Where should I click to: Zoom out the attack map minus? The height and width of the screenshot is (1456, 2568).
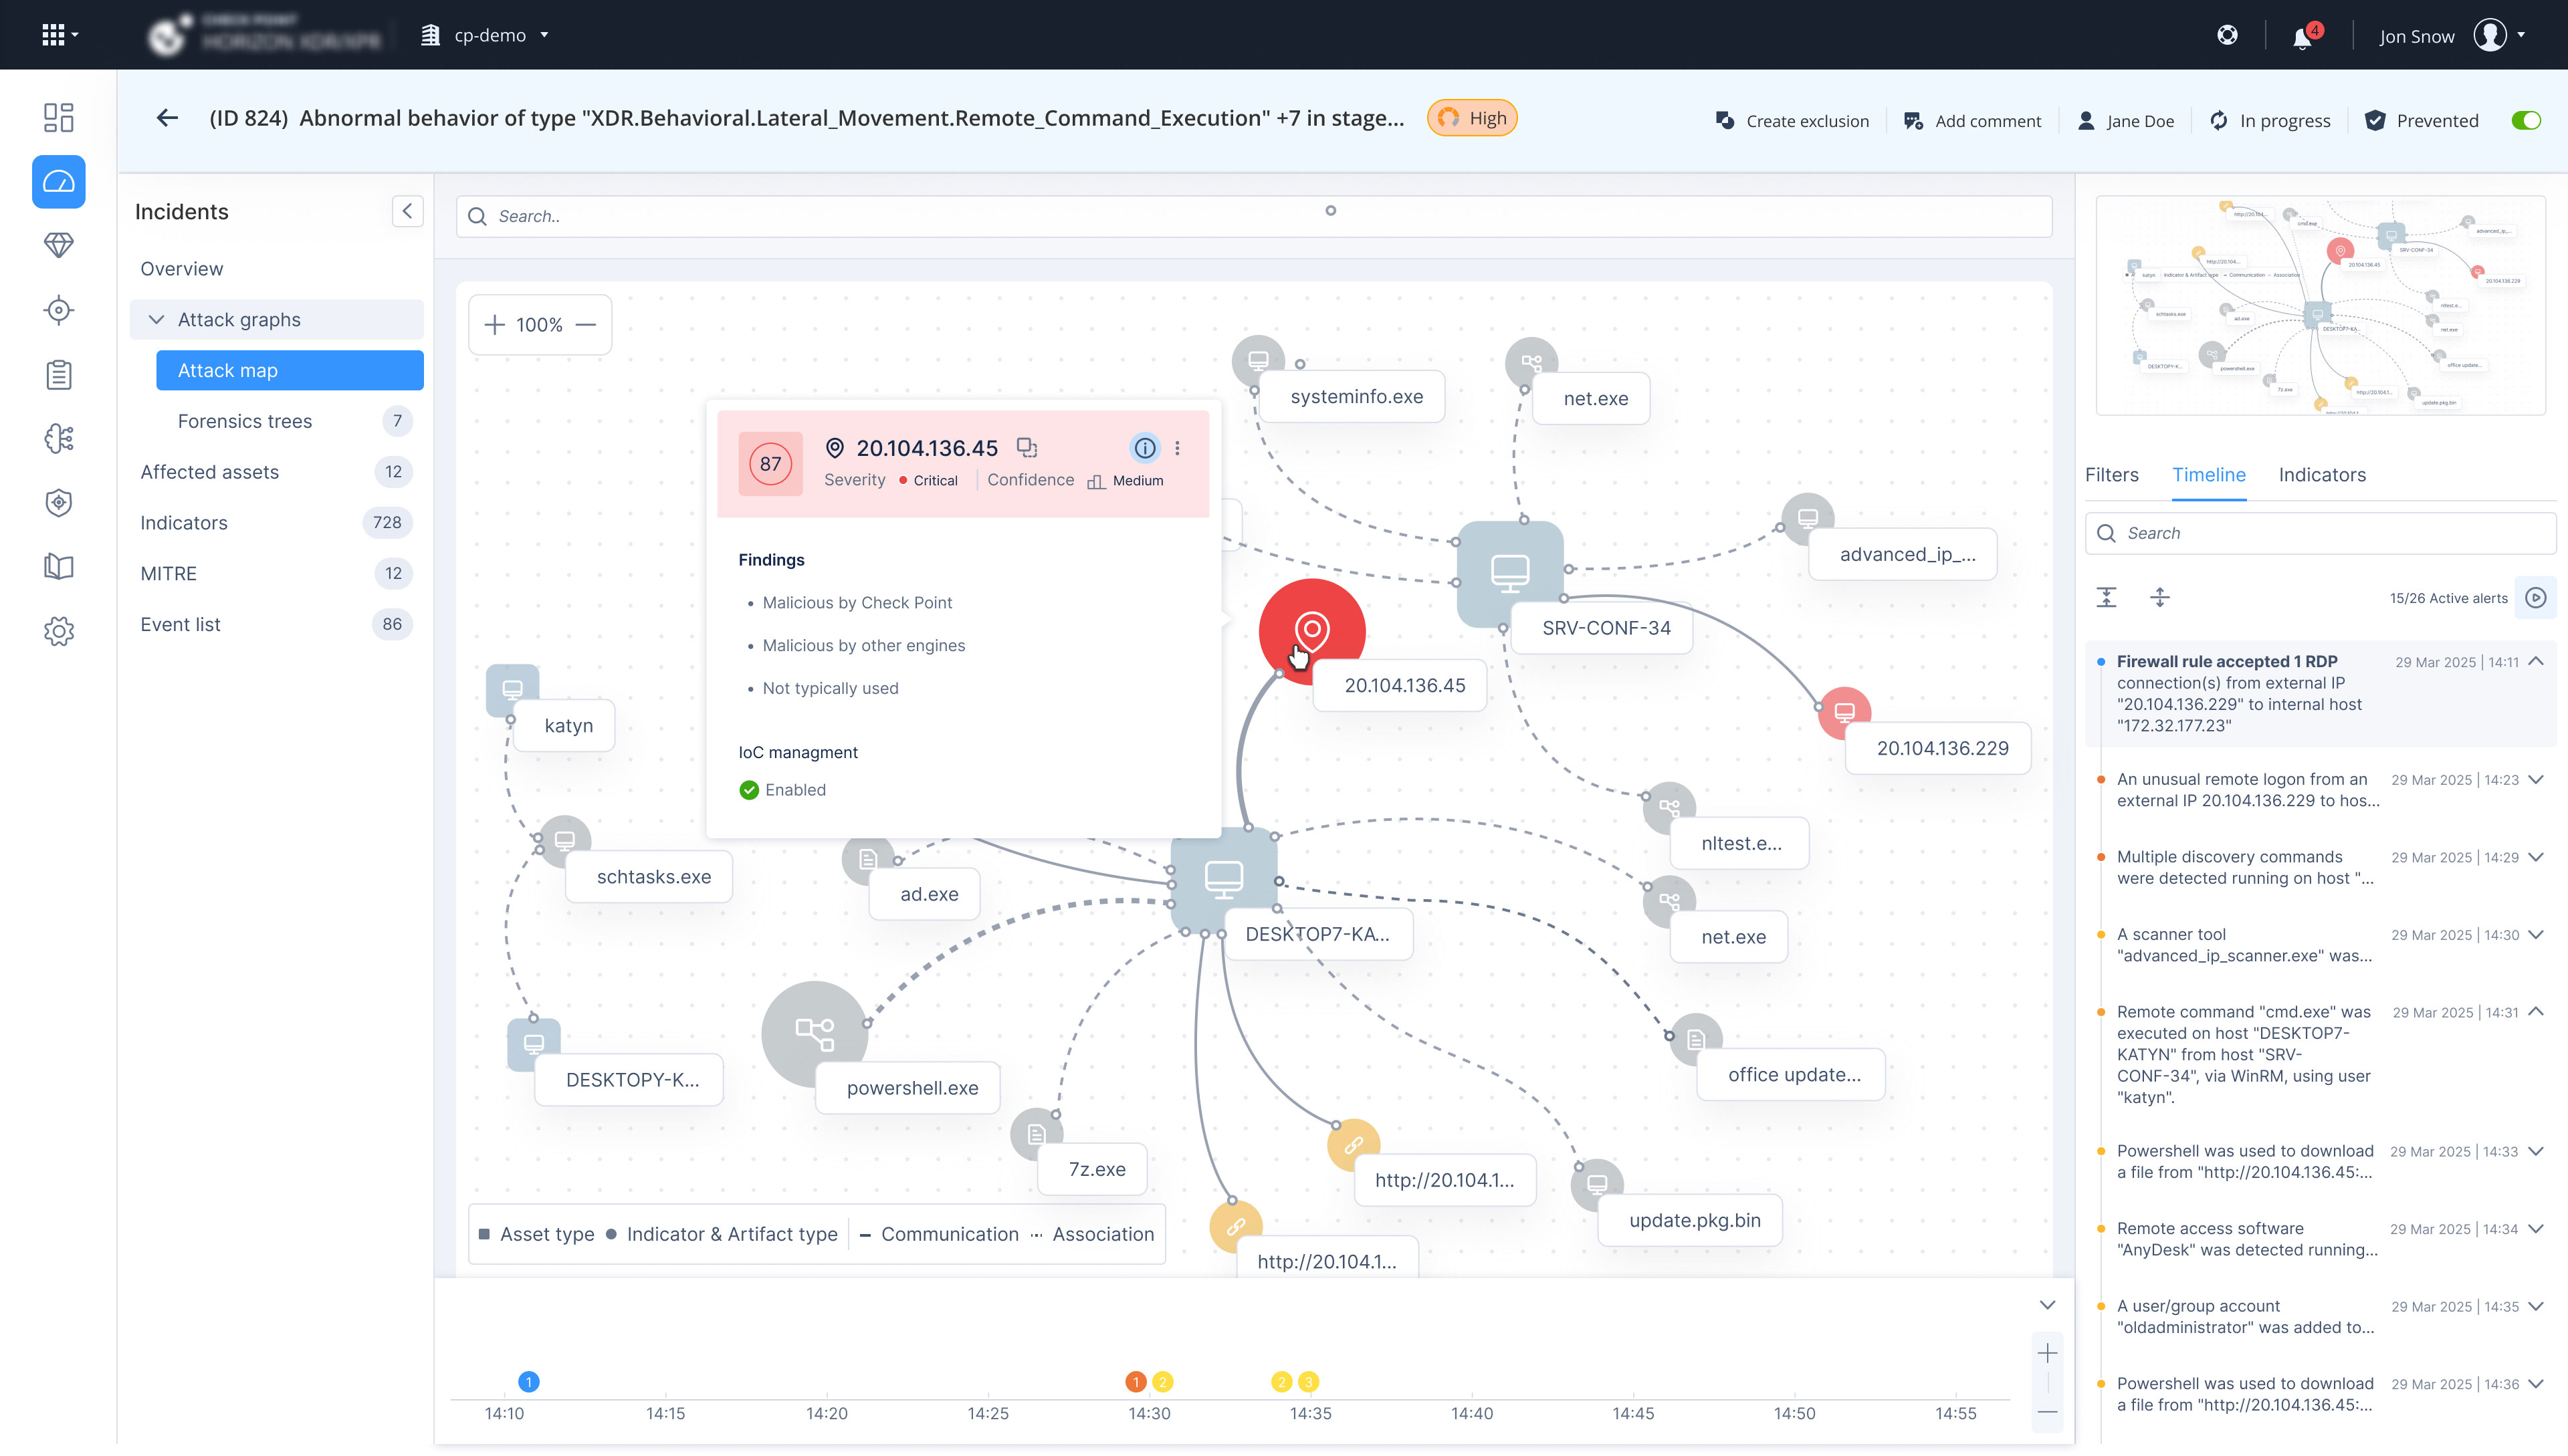click(586, 325)
